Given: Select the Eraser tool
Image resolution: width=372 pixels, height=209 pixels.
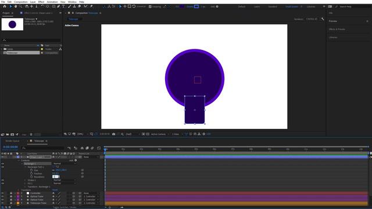Looking at the screenshot, I should pos(80,6).
